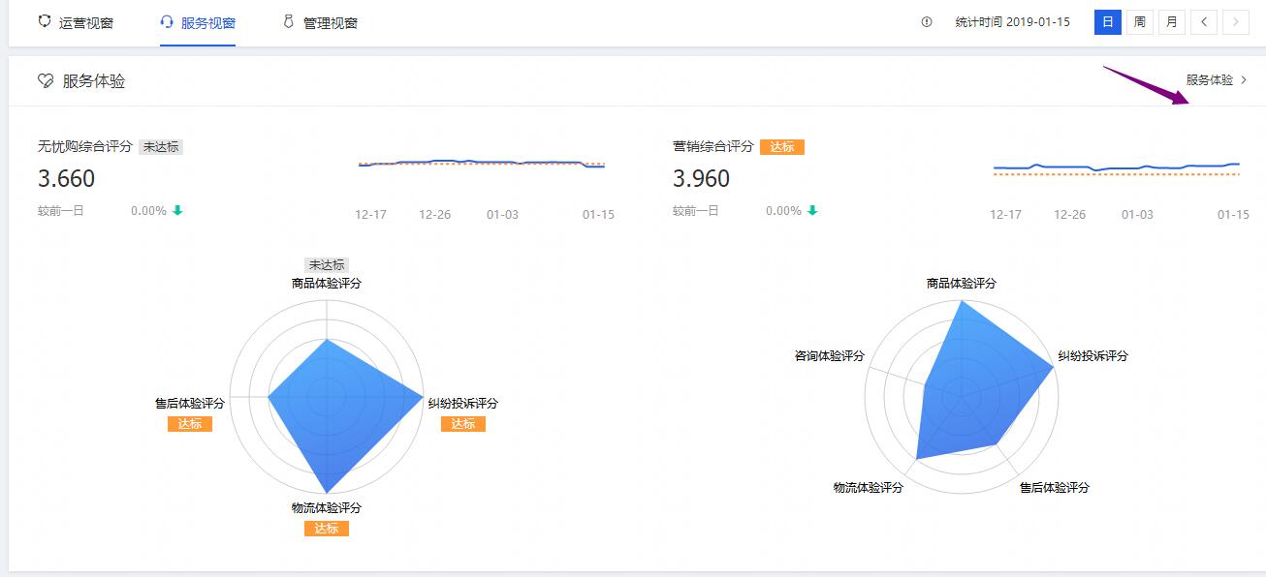Advance to next date with right chevron
1266x577 pixels.
(1235, 22)
